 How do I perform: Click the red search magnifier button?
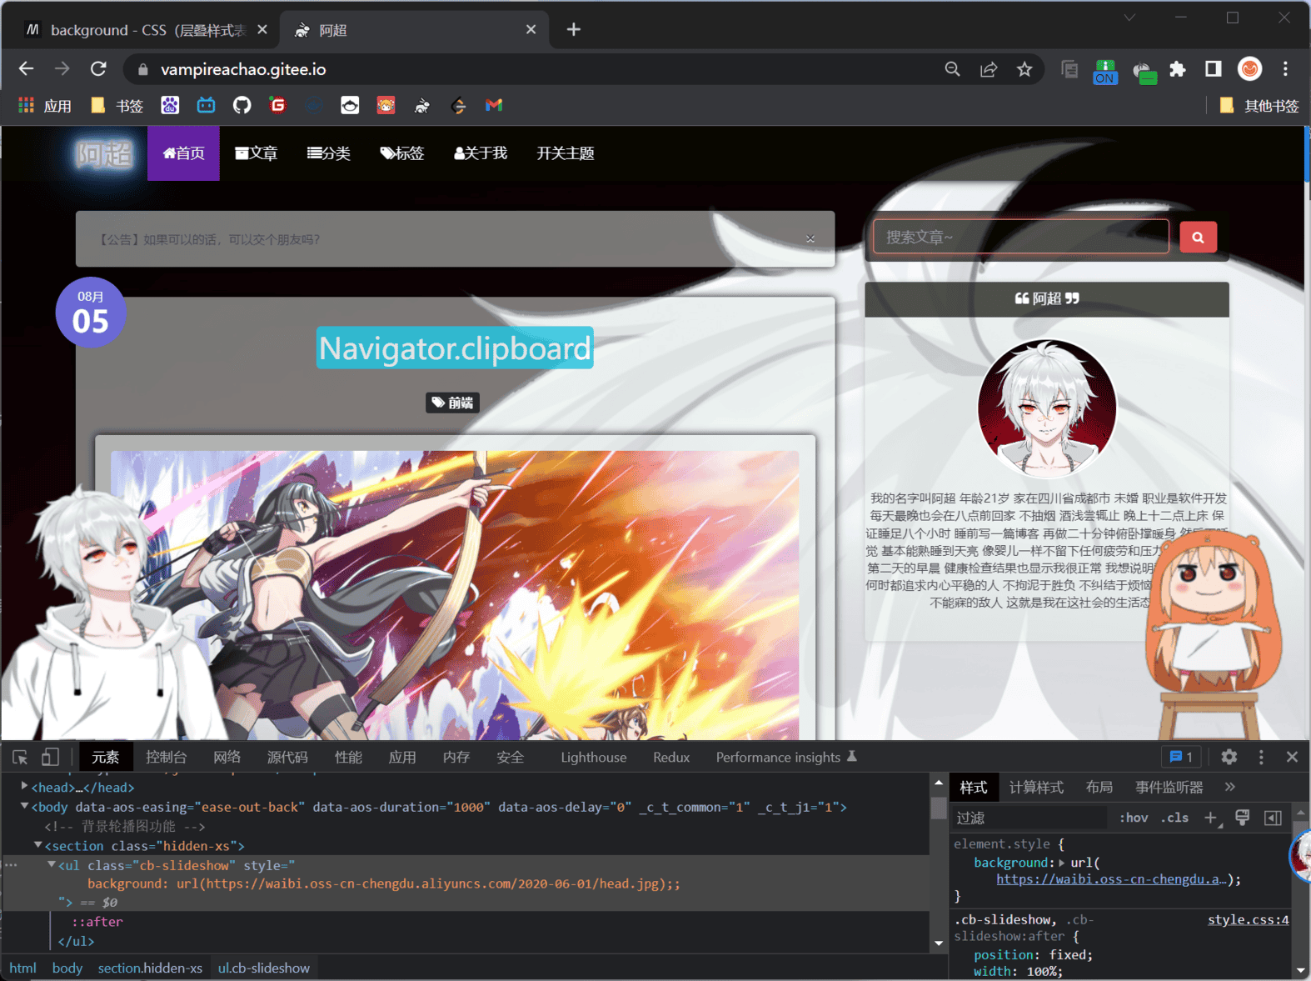[x=1198, y=238]
